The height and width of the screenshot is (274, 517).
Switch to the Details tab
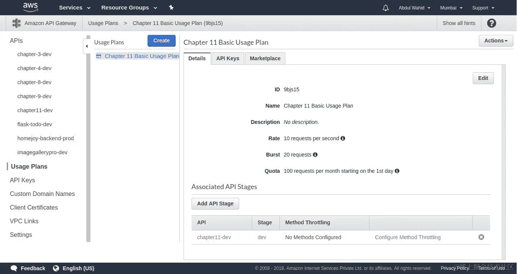click(x=197, y=58)
